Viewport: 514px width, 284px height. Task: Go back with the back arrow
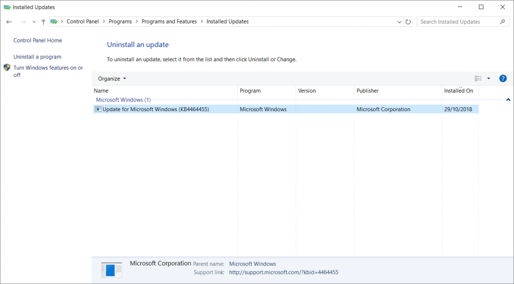pos(9,22)
